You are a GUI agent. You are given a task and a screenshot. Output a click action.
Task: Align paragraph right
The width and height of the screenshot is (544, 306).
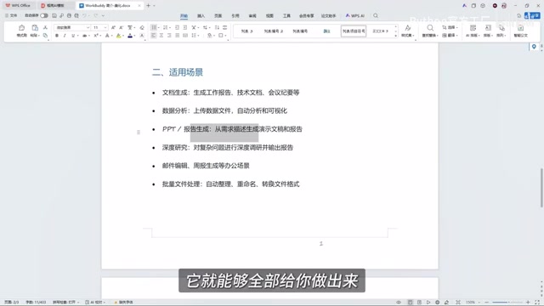169,36
